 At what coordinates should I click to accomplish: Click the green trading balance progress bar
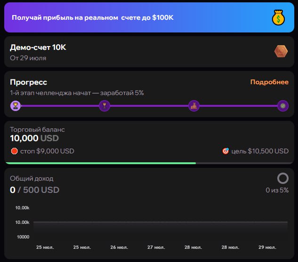pyautogui.click(x=101, y=163)
